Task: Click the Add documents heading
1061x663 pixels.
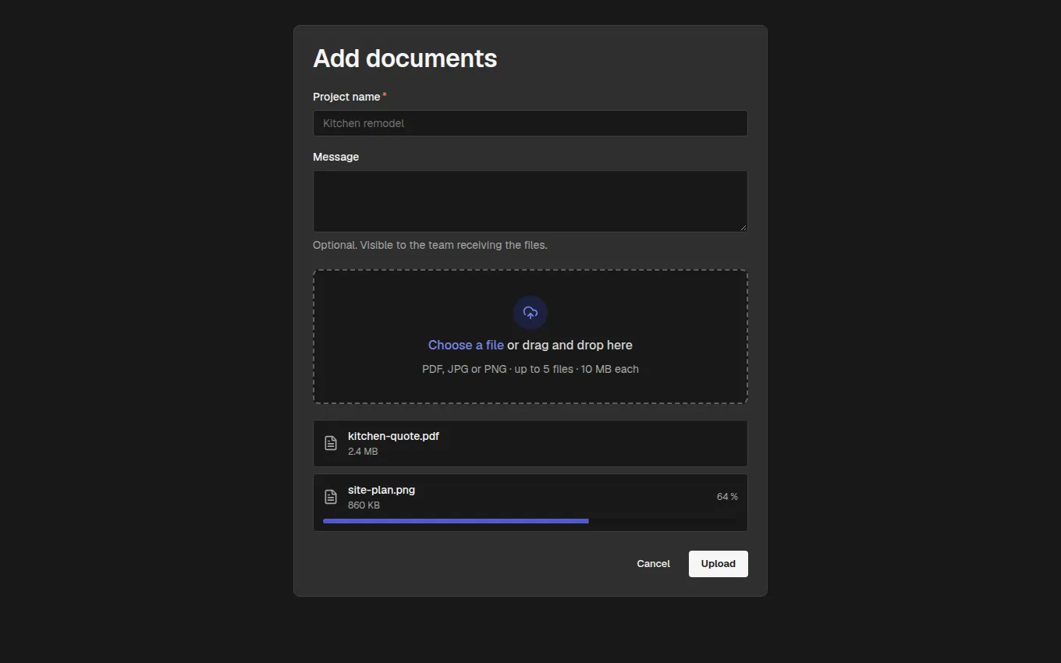Action: (x=405, y=58)
